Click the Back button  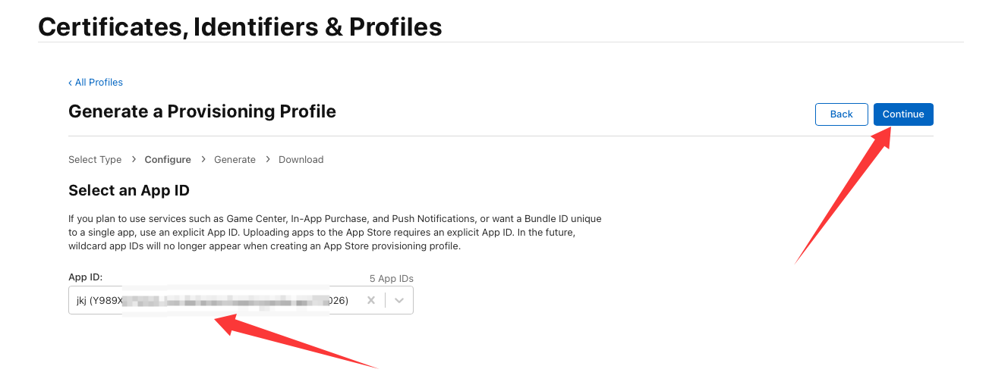tap(841, 114)
